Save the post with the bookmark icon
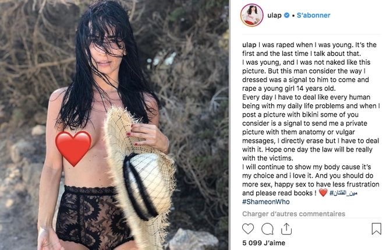 (376, 228)
